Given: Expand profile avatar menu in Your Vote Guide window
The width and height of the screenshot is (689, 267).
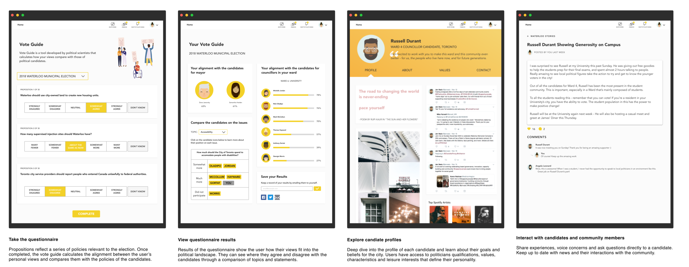Looking at the screenshot, I should 323,25.
